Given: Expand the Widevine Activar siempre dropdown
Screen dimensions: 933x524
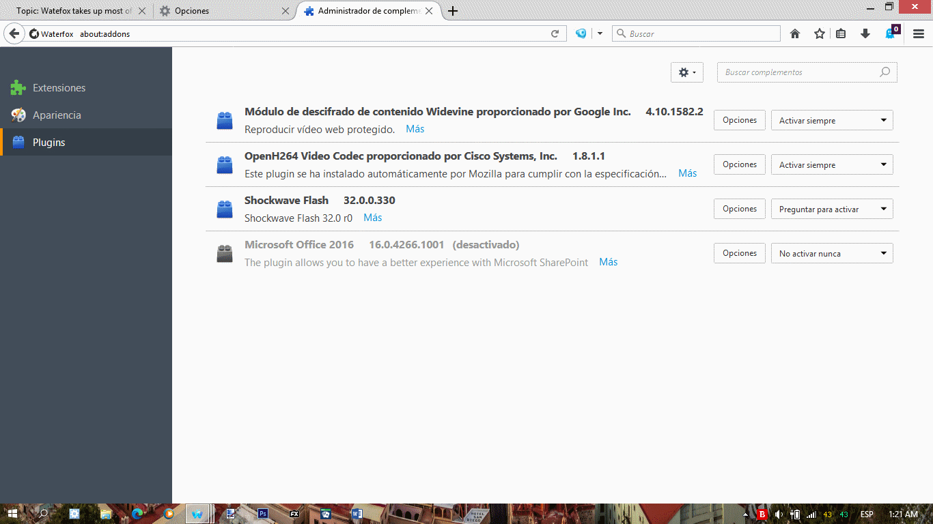Looking at the screenshot, I should (832, 120).
